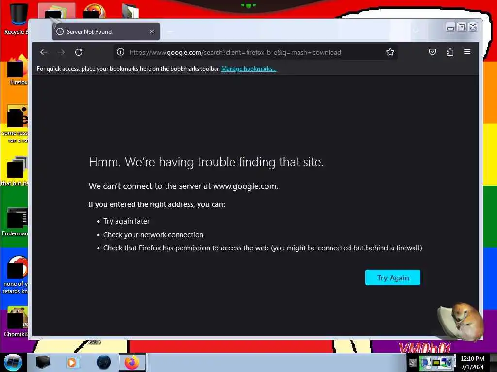
Task: Close the Server Not Found tab
Action: [152, 31]
